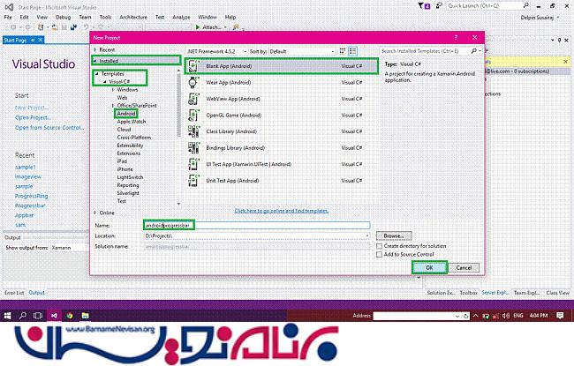The image size is (574, 366).
Task: Select the Wear App (Android) watch icon
Action: pyautogui.click(x=193, y=83)
